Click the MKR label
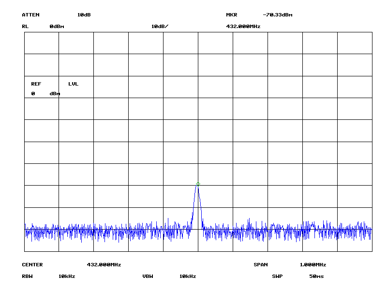Image resolution: width=387 pixels, height=290 pixels. coord(232,15)
